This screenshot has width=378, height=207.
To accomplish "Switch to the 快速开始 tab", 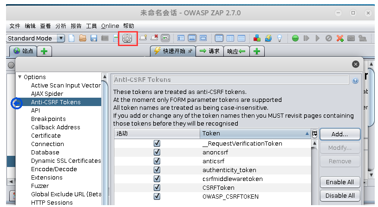I will (x=173, y=51).
